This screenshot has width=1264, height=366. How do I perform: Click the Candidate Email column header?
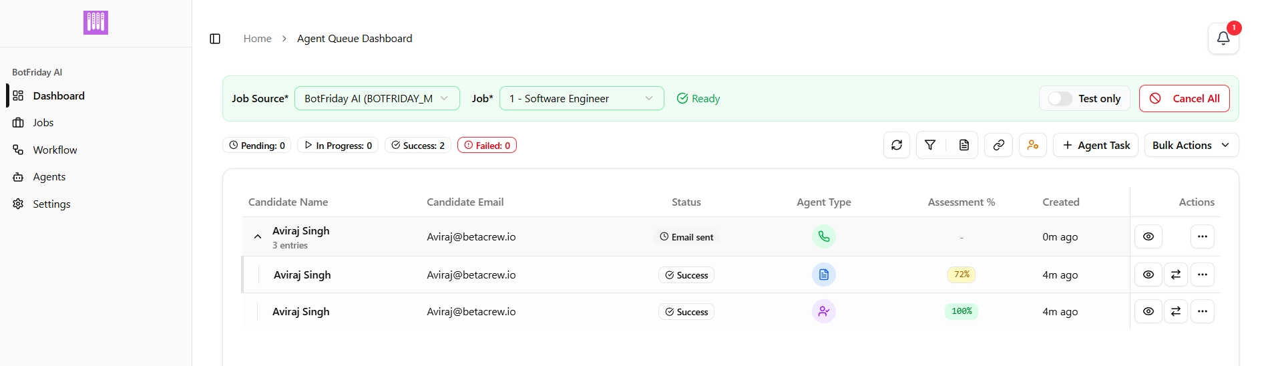tap(465, 202)
